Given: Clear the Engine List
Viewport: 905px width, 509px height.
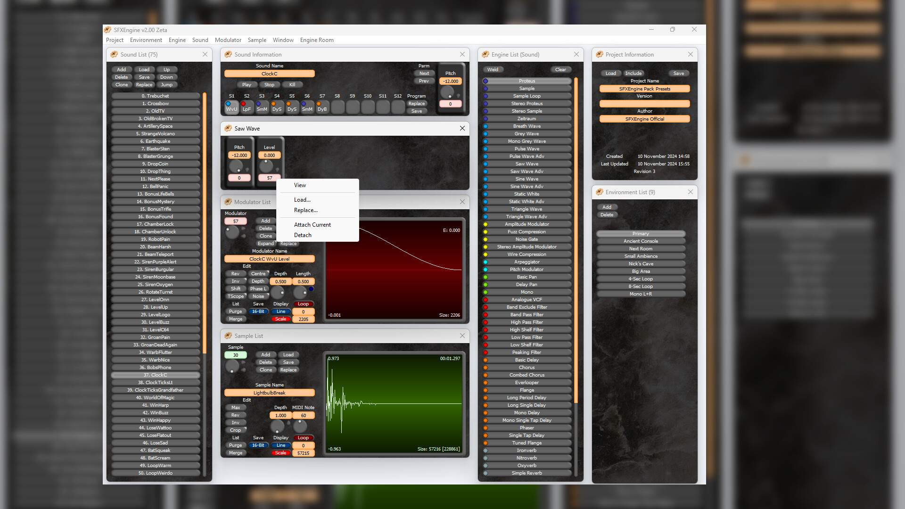Looking at the screenshot, I should pyautogui.click(x=560, y=69).
